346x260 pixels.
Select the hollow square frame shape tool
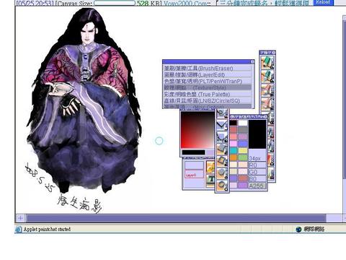(222, 161)
